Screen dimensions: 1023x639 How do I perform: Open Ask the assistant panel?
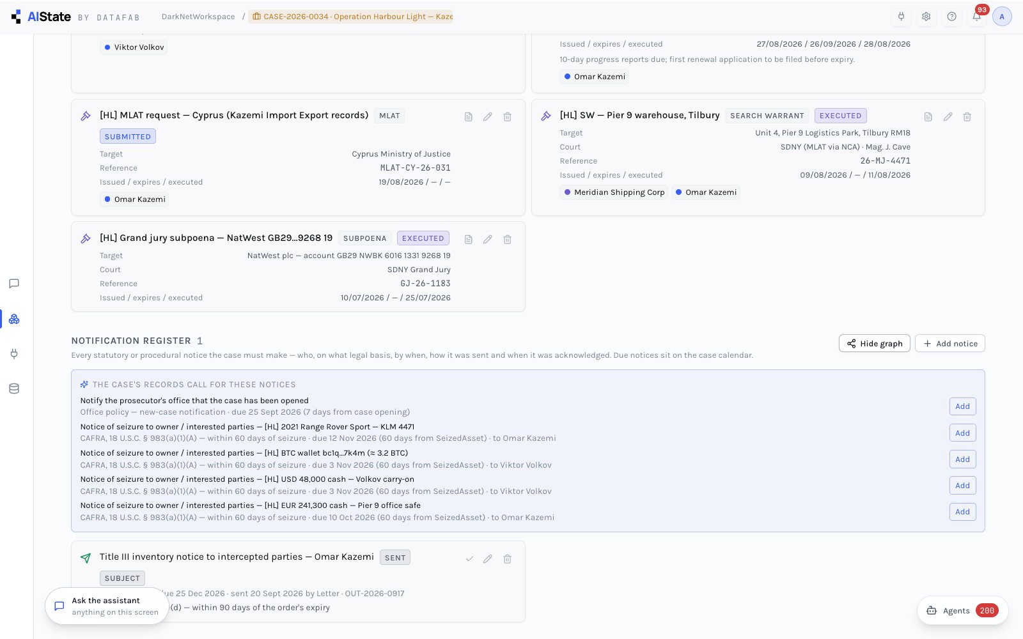point(107,606)
